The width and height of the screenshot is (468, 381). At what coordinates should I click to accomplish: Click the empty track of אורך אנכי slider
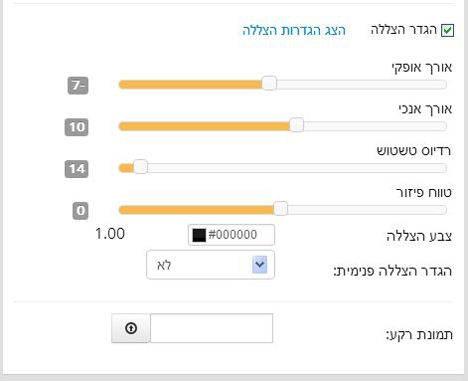click(x=376, y=126)
